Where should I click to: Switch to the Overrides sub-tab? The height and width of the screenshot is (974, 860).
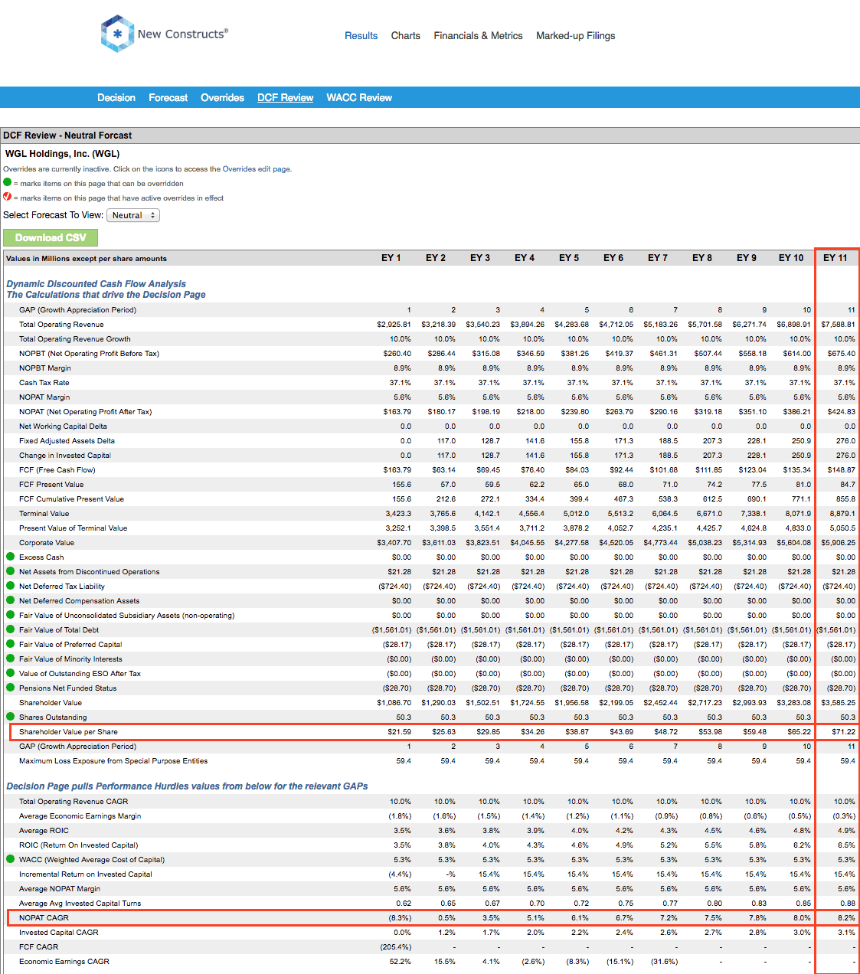(222, 97)
